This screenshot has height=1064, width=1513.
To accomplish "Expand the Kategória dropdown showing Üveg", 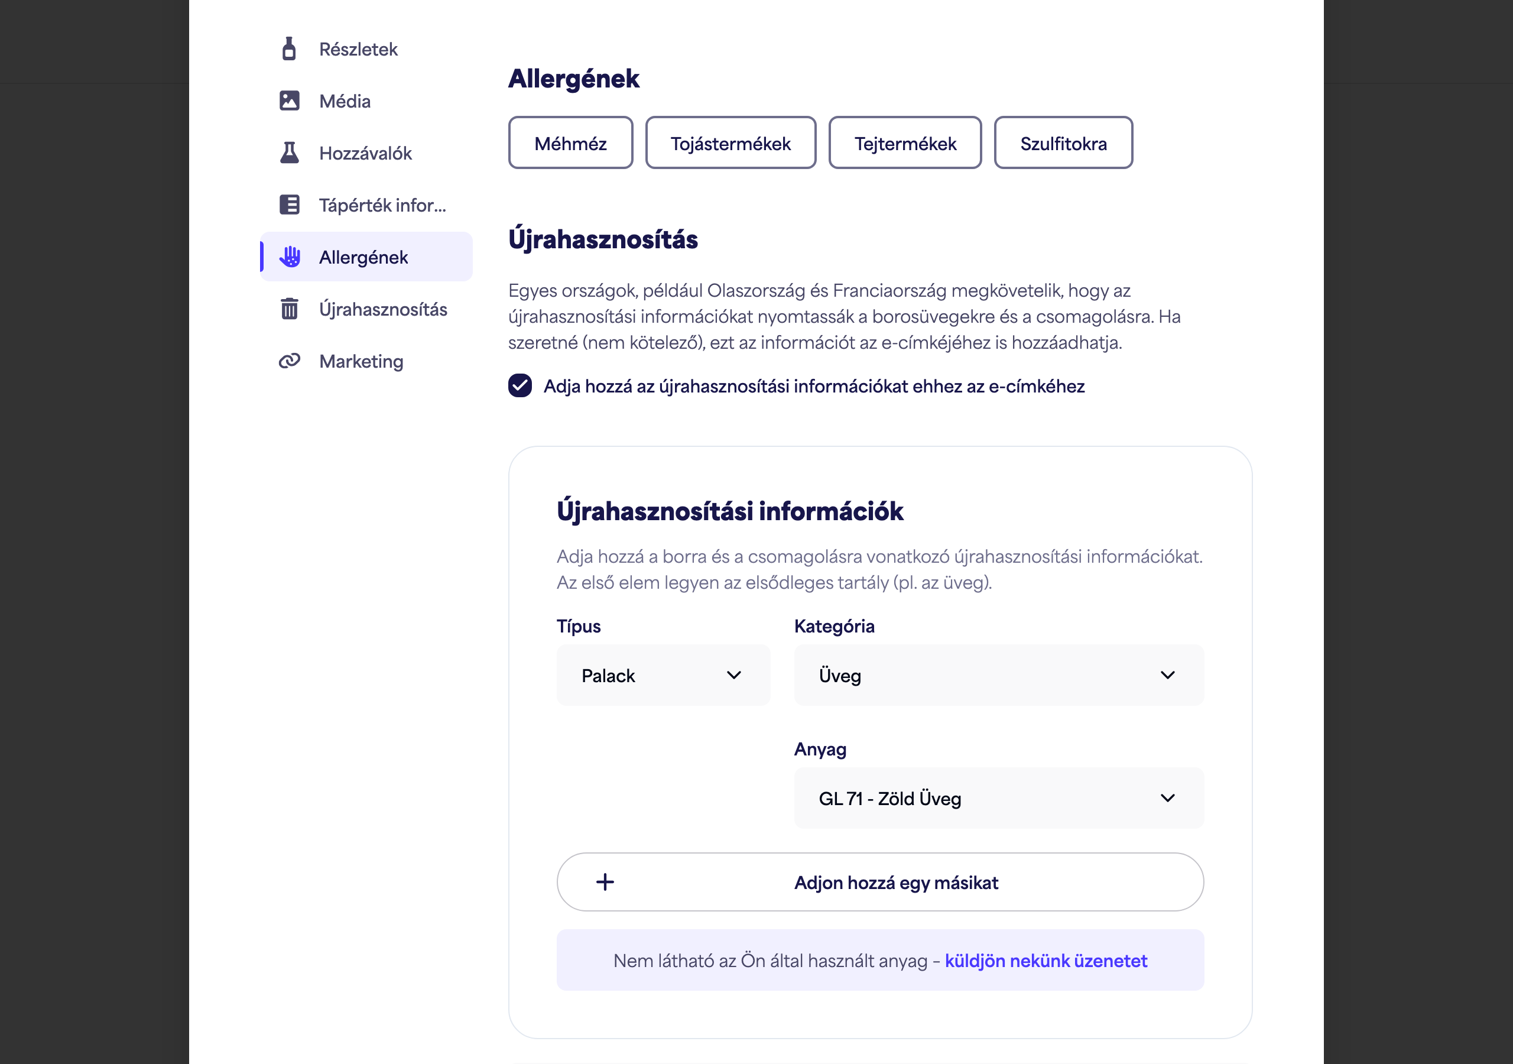I will pos(999,676).
